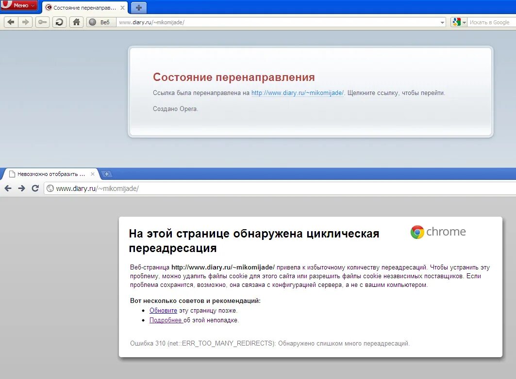The height and width of the screenshot is (379, 516).
Task: Follow the http://www.diary.ru/~mikomijade/ redirect link
Action: tap(298, 93)
